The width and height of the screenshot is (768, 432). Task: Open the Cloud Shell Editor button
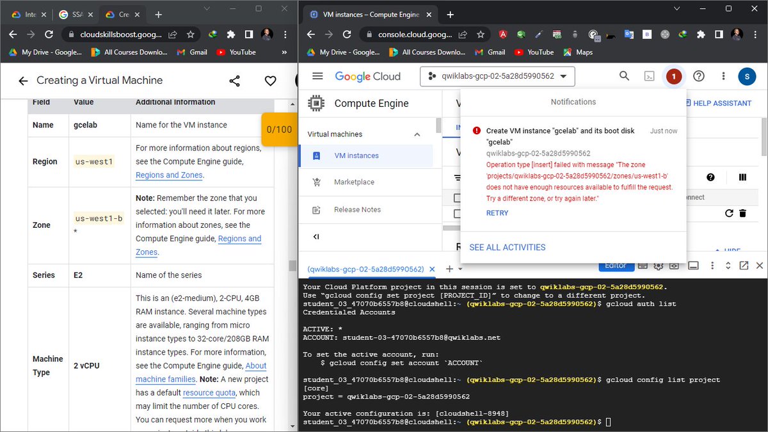click(x=616, y=266)
